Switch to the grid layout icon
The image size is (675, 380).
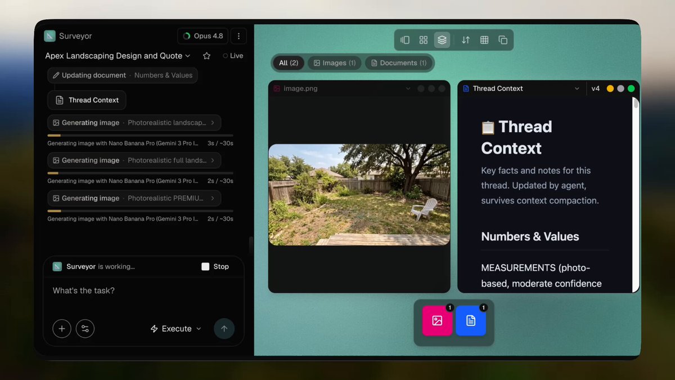[424, 40]
